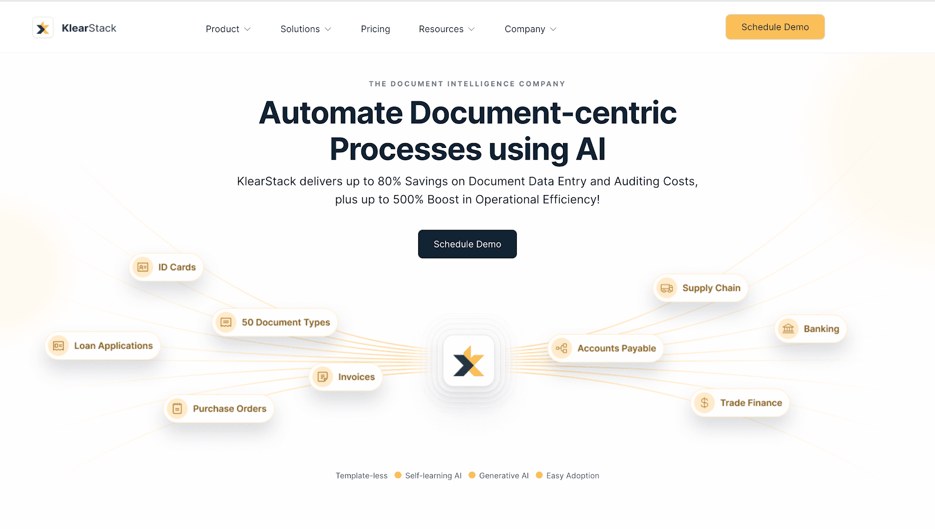Image resolution: width=935 pixels, height=529 pixels.
Task: Expand the Solutions menu chevron
Action: pos(328,29)
